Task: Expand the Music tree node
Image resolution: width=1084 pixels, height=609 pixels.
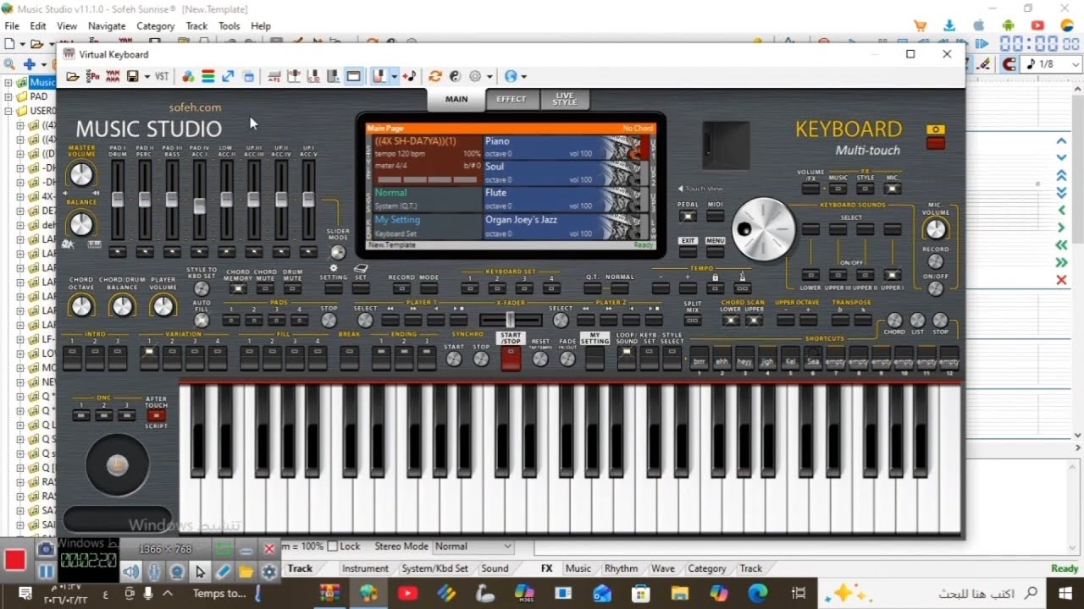Action: point(8,83)
